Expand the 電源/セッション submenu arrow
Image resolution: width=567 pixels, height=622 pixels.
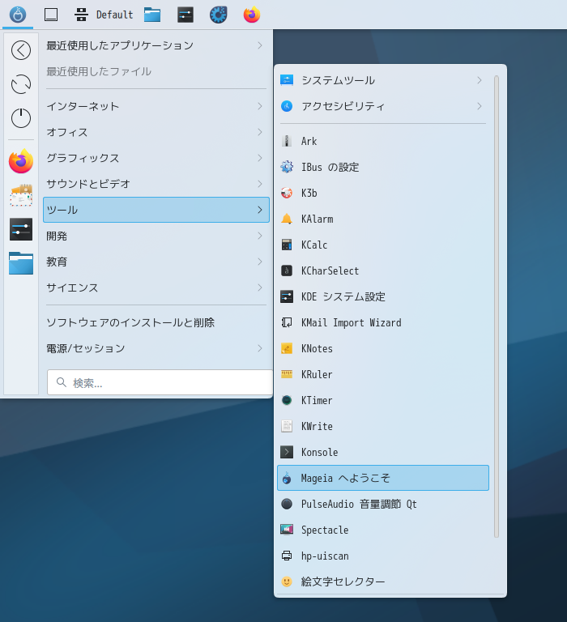(260, 348)
